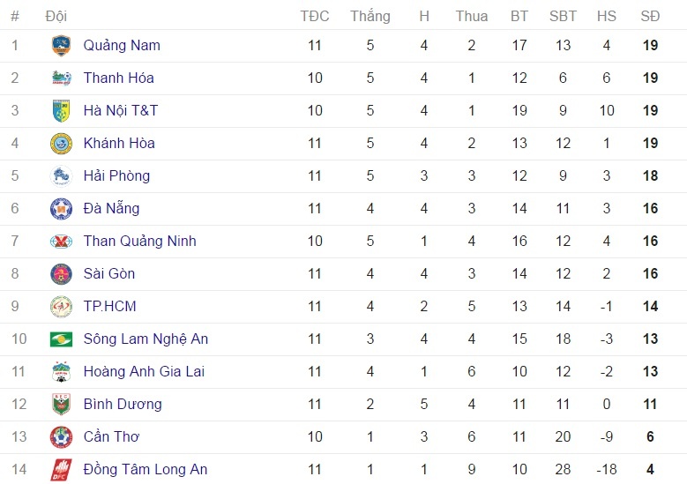The width and height of the screenshot is (687, 484).
Task: Select the Hải Phòng team name
Action: pyautogui.click(x=116, y=175)
